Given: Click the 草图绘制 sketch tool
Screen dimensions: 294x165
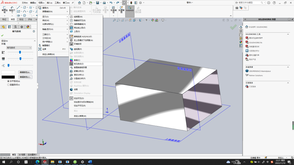Looking at the screenshot, I should click(4, 10).
